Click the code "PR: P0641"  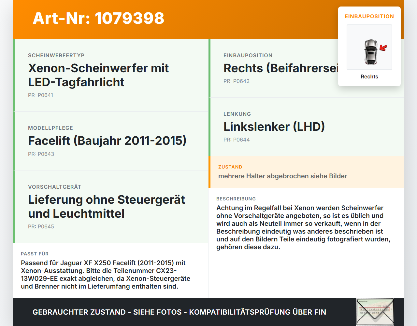41,95
